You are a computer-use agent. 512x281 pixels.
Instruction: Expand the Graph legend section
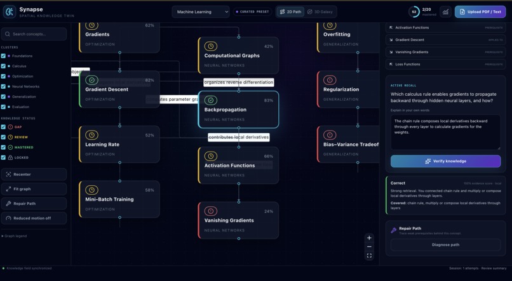tap(14, 236)
